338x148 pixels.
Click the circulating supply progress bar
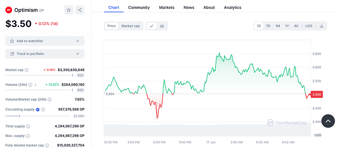tap(38, 116)
